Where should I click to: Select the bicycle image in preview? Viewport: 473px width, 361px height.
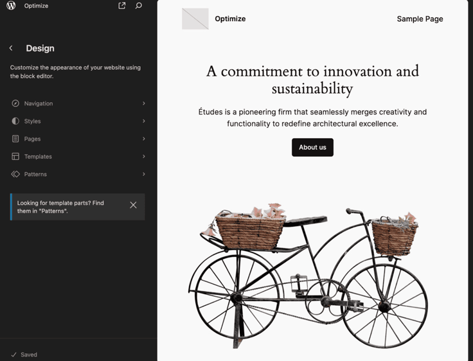[x=308, y=276]
